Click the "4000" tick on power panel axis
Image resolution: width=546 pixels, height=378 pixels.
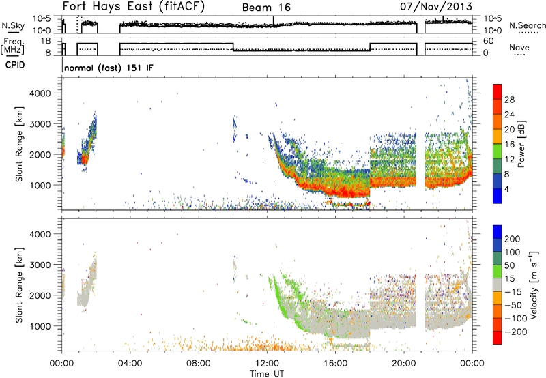pos(40,93)
